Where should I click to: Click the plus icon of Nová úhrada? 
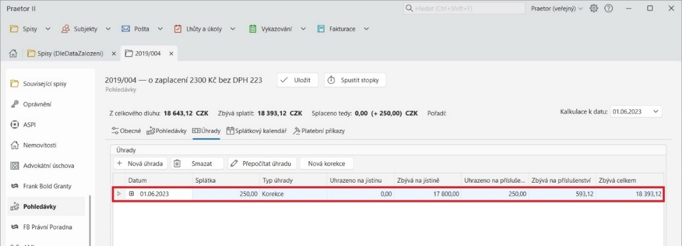click(119, 164)
